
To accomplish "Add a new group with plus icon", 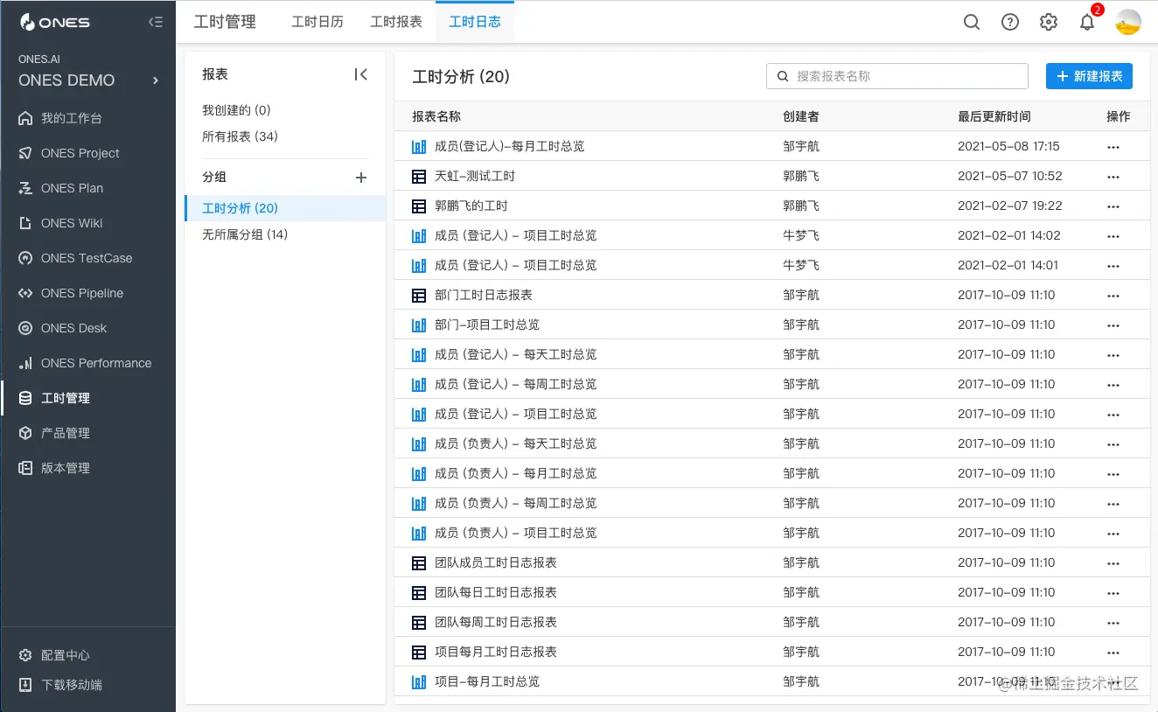I will tap(361, 178).
